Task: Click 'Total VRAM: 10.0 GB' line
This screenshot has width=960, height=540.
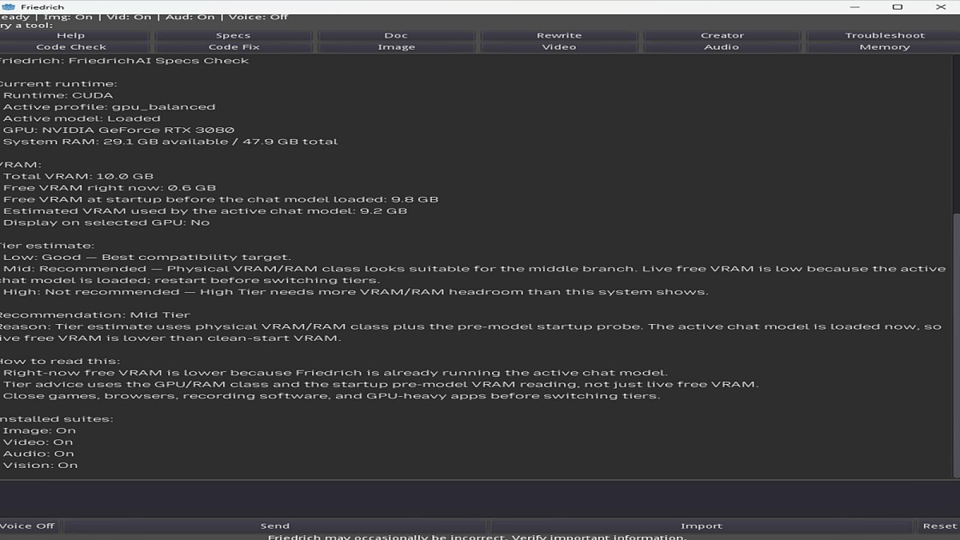Action: coord(79,176)
